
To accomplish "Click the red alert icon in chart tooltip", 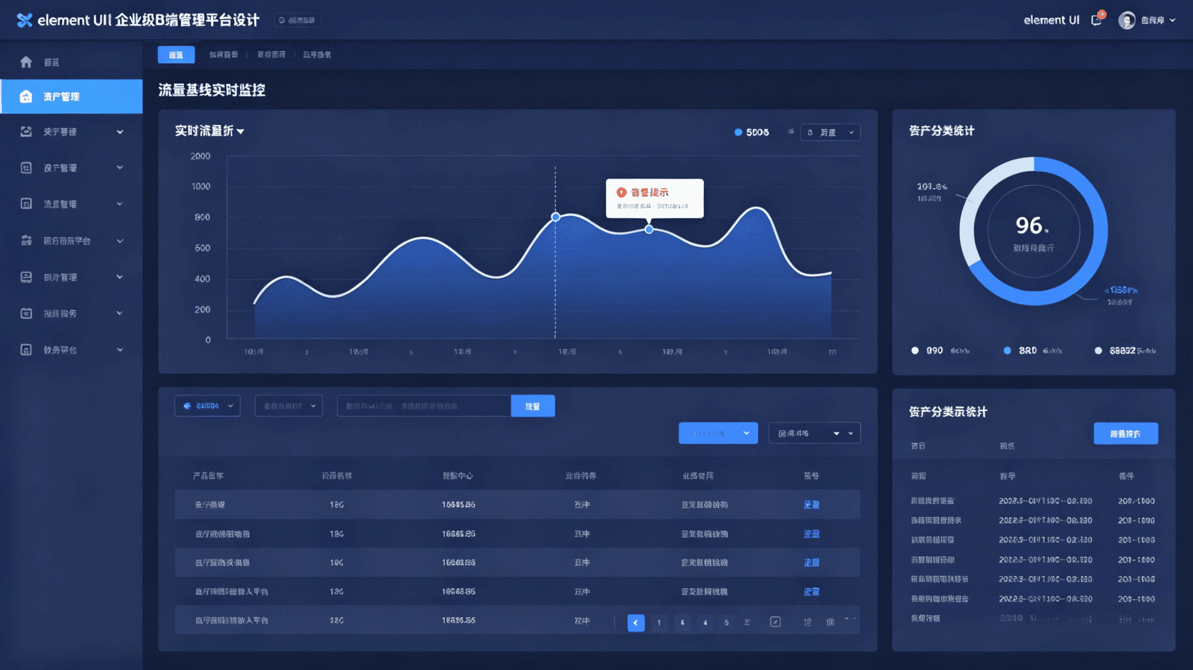I will [x=621, y=192].
